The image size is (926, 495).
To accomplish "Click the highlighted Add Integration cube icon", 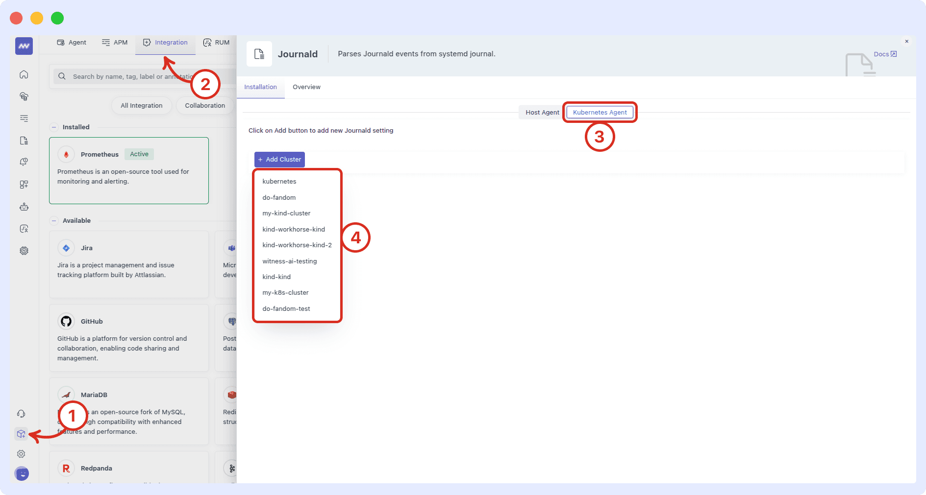I will coord(21,434).
